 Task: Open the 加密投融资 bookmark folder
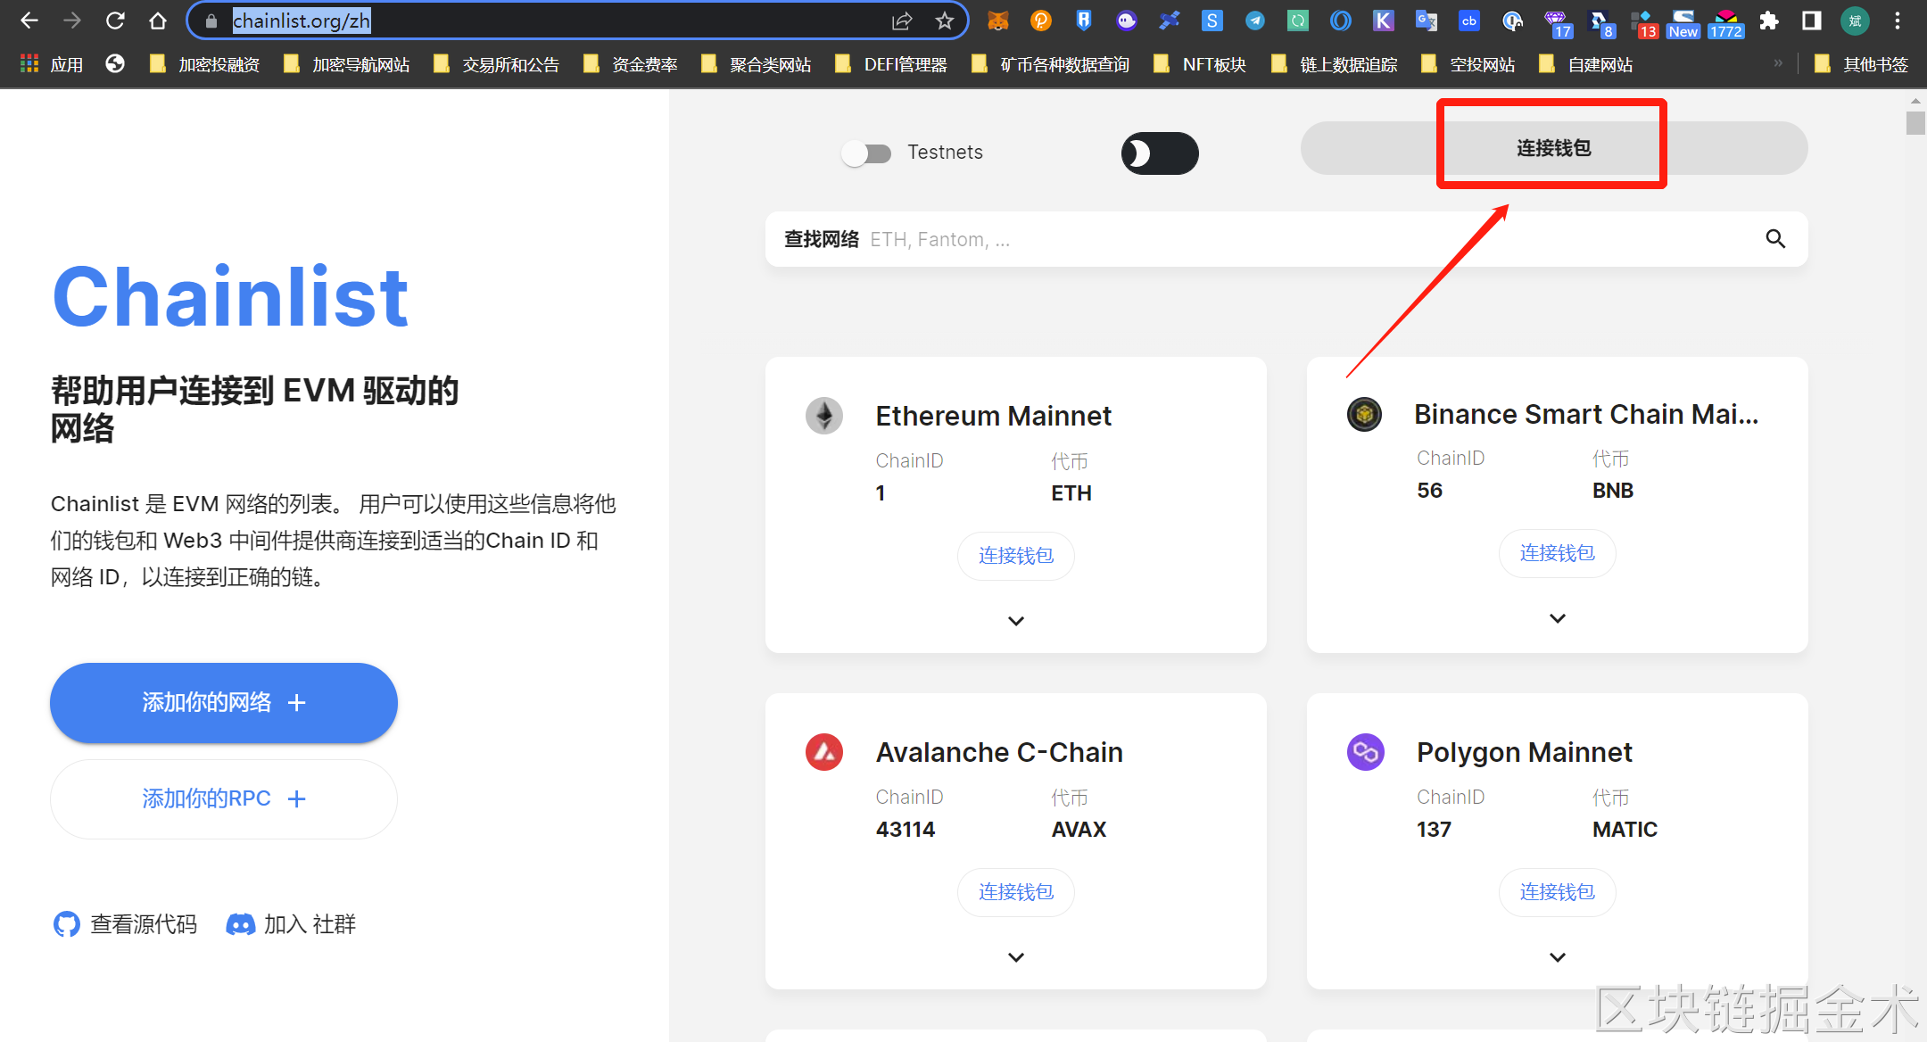pyautogui.click(x=205, y=64)
